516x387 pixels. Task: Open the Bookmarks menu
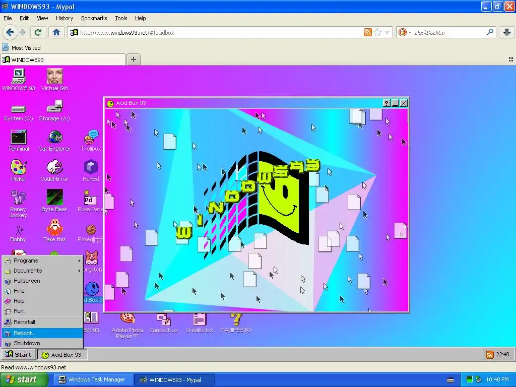94,18
